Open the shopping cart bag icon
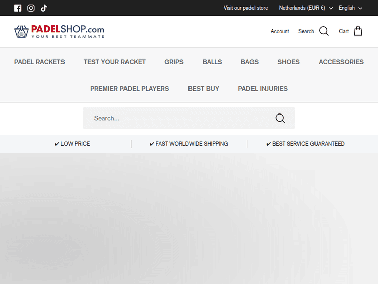Image resolution: width=378 pixels, height=284 pixels. (x=358, y=31)
